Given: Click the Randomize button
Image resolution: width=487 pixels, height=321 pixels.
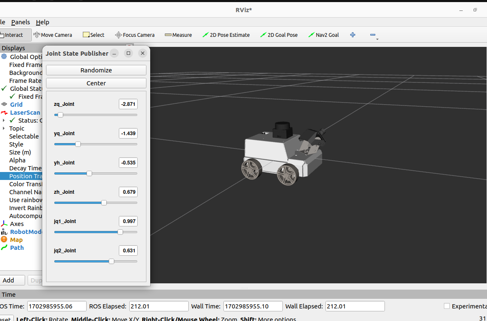Looking at the screenshot, I should [x=96, y=70].
